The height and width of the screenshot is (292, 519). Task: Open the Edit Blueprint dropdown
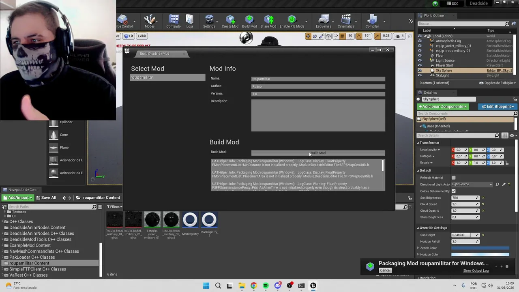tap(498, 107)
